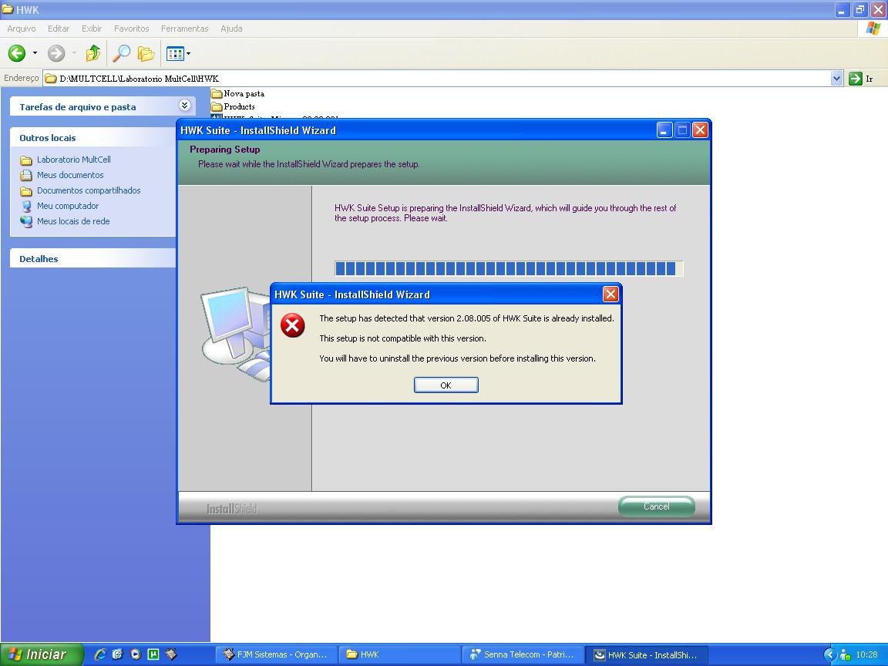Open the Editar menu
This screenshot has height=666, width=888.
(x=59, y=29)
